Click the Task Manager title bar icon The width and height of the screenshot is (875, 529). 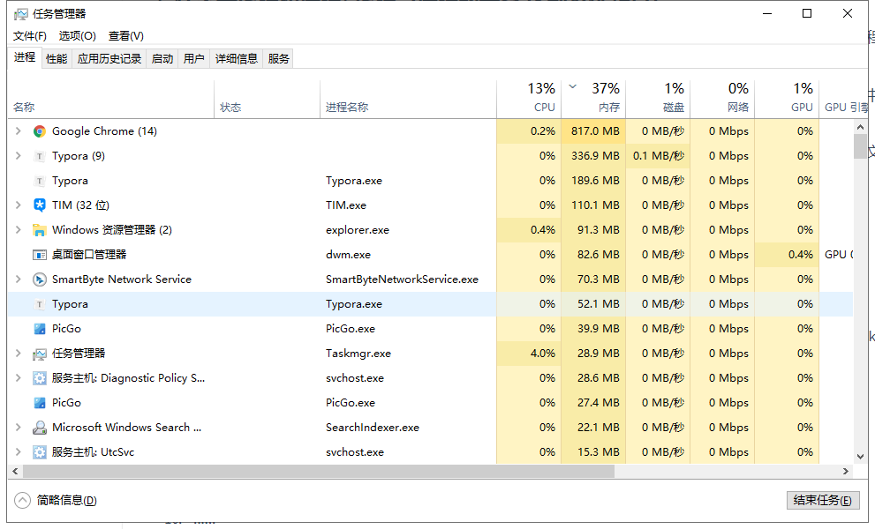coord(20,14)
